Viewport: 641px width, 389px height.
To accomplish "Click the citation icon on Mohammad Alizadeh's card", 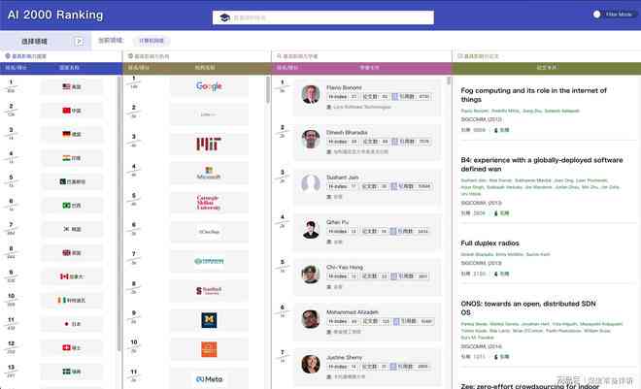I will [x=396, y=321].
